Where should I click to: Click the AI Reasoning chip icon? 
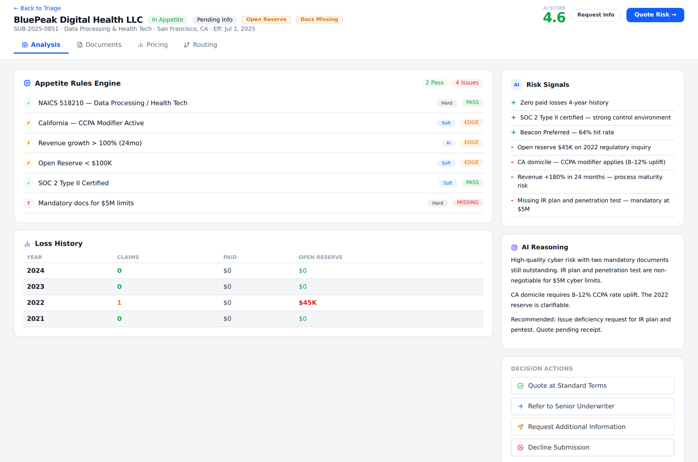pos(514,247)
